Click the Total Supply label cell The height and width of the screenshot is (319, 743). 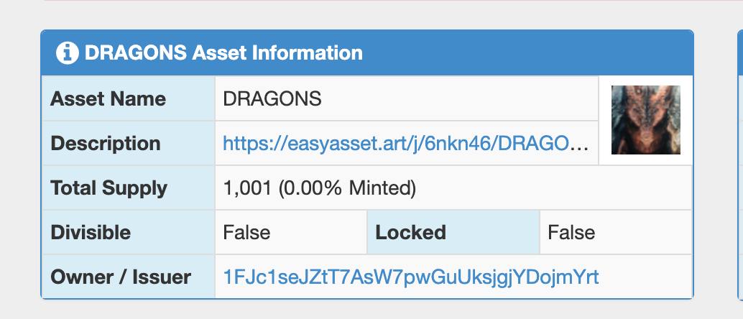pos(129,188)
